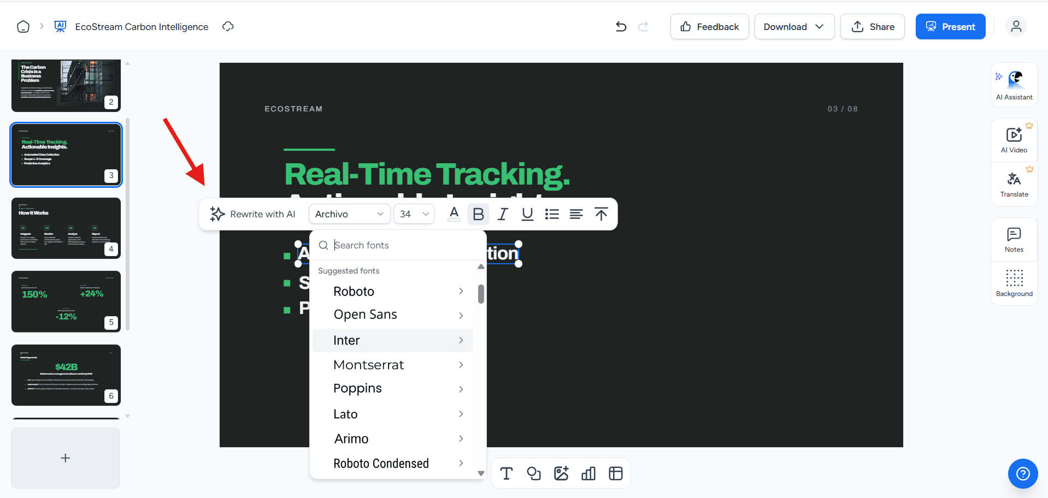Screen dimensions: 1048x498
Task: Open the vertical alignment option
Action: pos(601,214)
